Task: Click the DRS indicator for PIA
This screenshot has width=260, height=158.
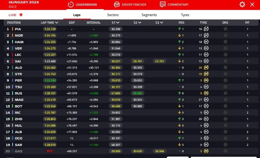Action: pos(225,29)
